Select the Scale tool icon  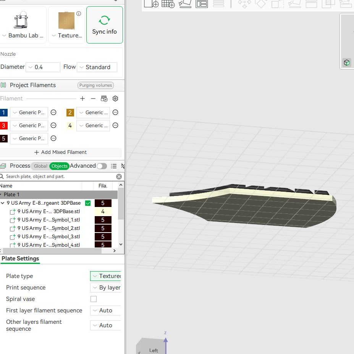278,3
